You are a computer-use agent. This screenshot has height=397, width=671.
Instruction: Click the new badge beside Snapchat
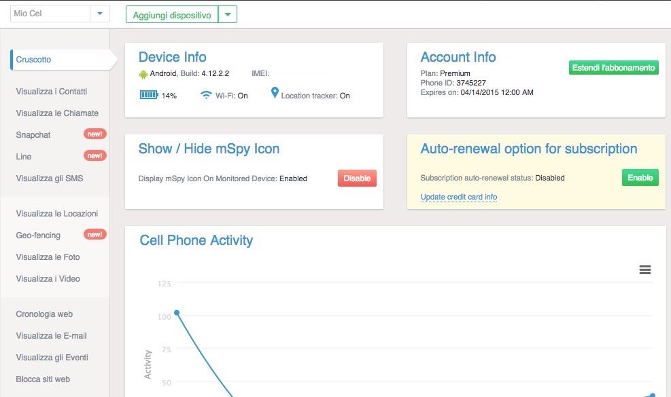[94, 134]
